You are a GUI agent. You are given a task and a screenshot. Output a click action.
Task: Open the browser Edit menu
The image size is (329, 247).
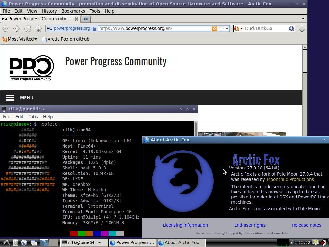click(x=18, y=11)
